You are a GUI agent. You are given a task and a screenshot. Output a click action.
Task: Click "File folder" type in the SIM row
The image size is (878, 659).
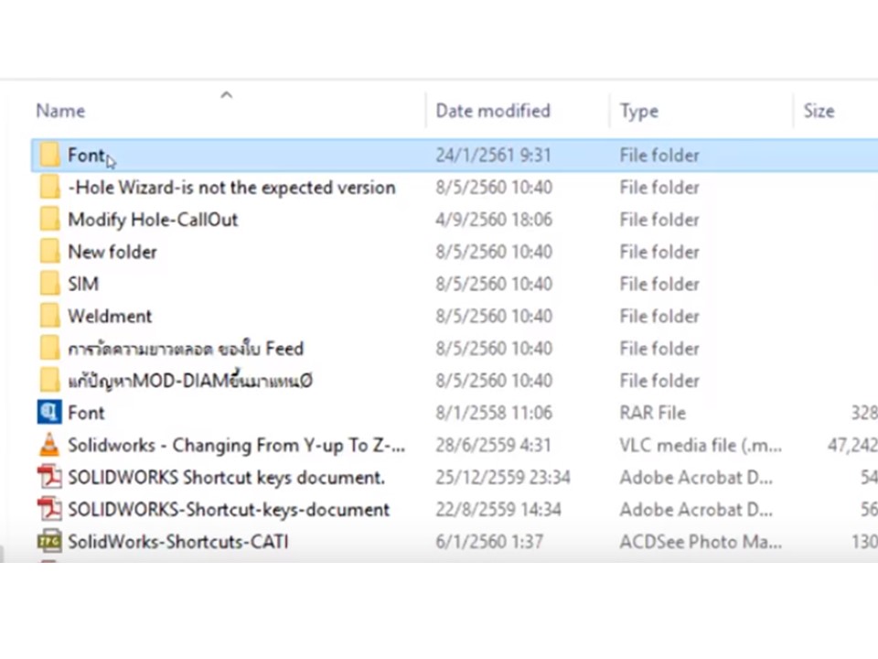click(x=659, y=284)
